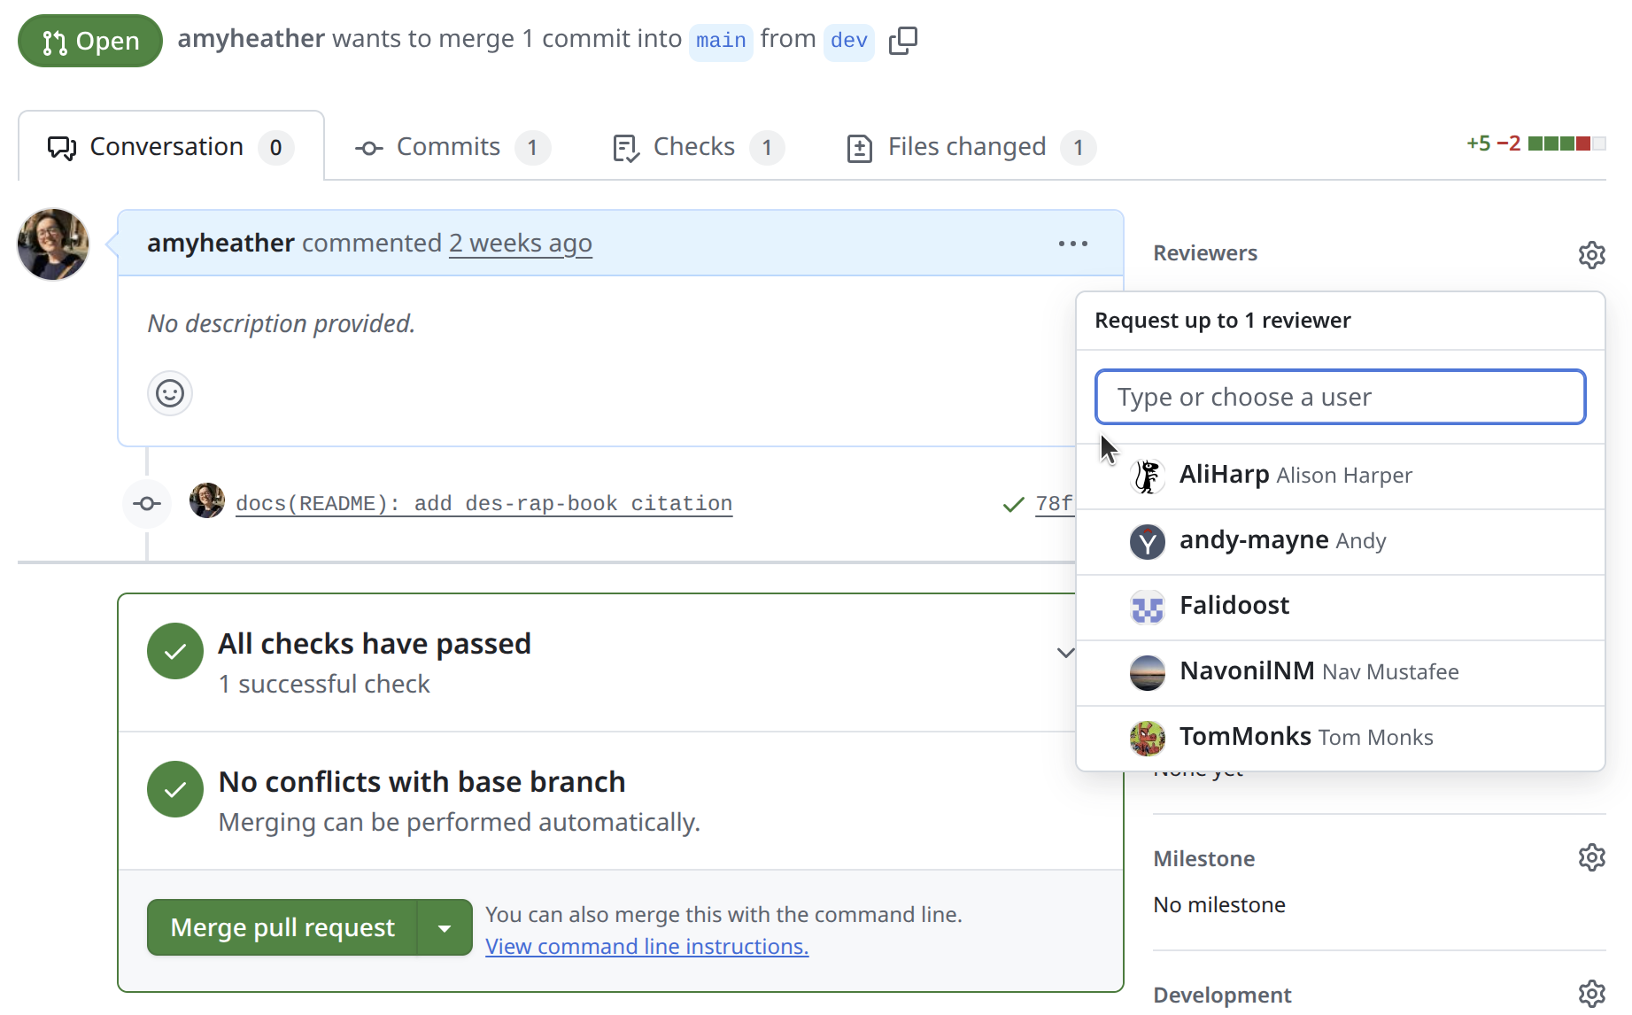Image resolution: width=1632 pixels, height=1015 pixels.
Task: Open the comment's three-dot options menu
Action: (x=1072, y=244)
